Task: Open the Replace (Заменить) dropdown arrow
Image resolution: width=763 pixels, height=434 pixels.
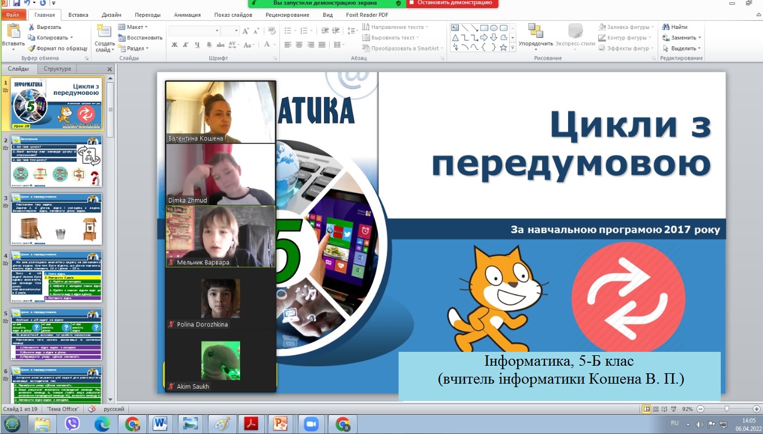Action: [699, 38]
